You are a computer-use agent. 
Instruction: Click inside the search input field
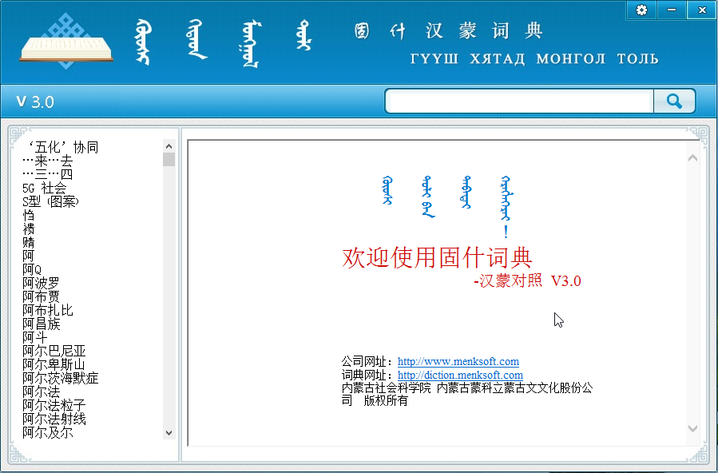coord(519,101)
